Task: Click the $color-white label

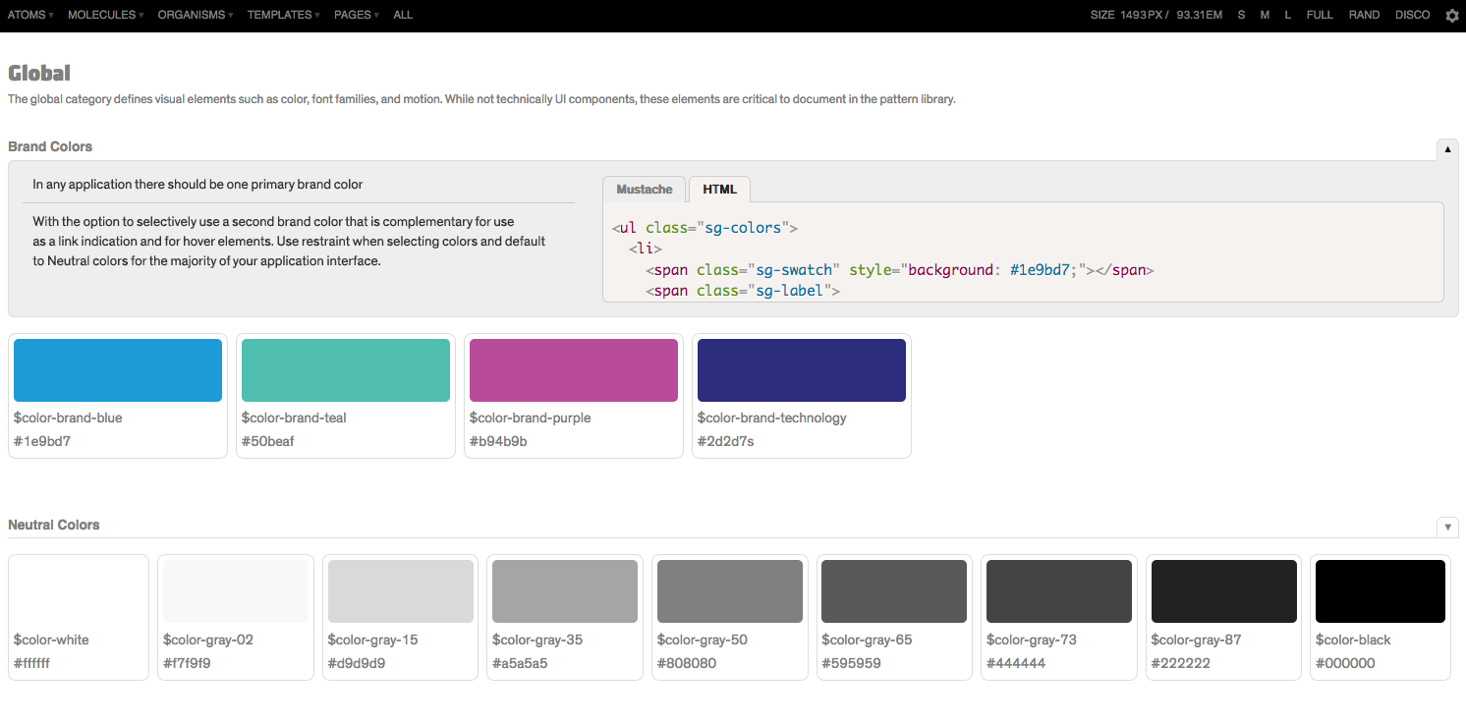Action: pyautogui.click(x=51, y=640)
